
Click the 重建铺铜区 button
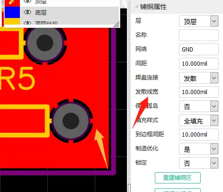coord(178,178)
